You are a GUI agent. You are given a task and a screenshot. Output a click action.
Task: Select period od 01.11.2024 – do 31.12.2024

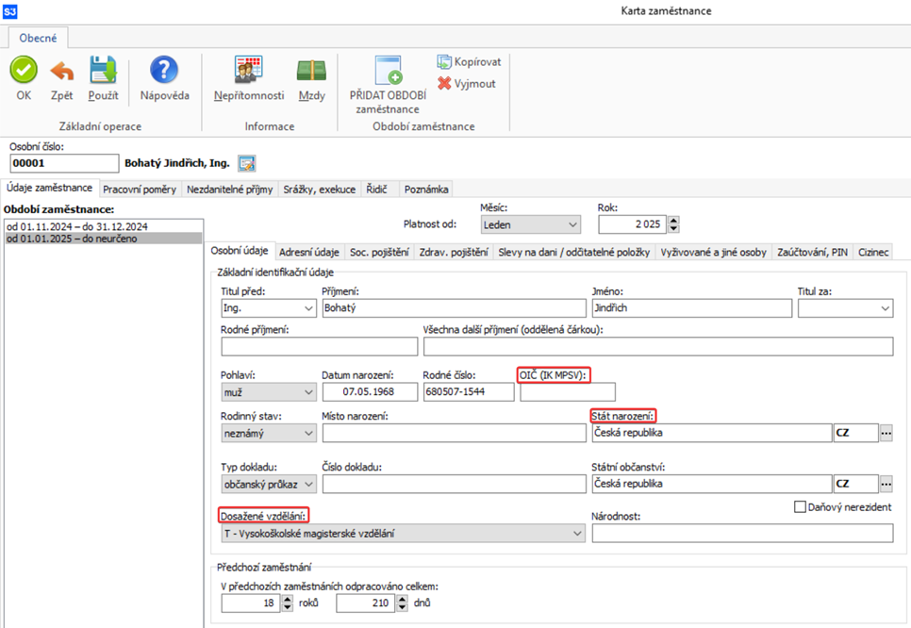(76, 226)
